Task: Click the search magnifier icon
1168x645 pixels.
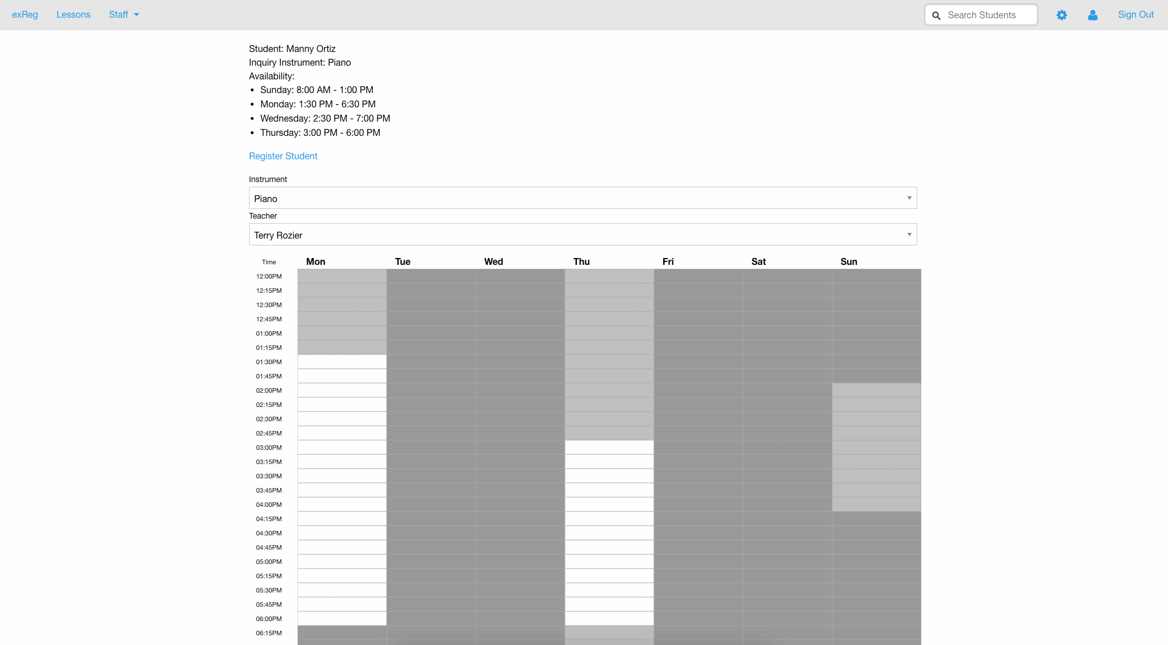Action: tap(936, 15)
